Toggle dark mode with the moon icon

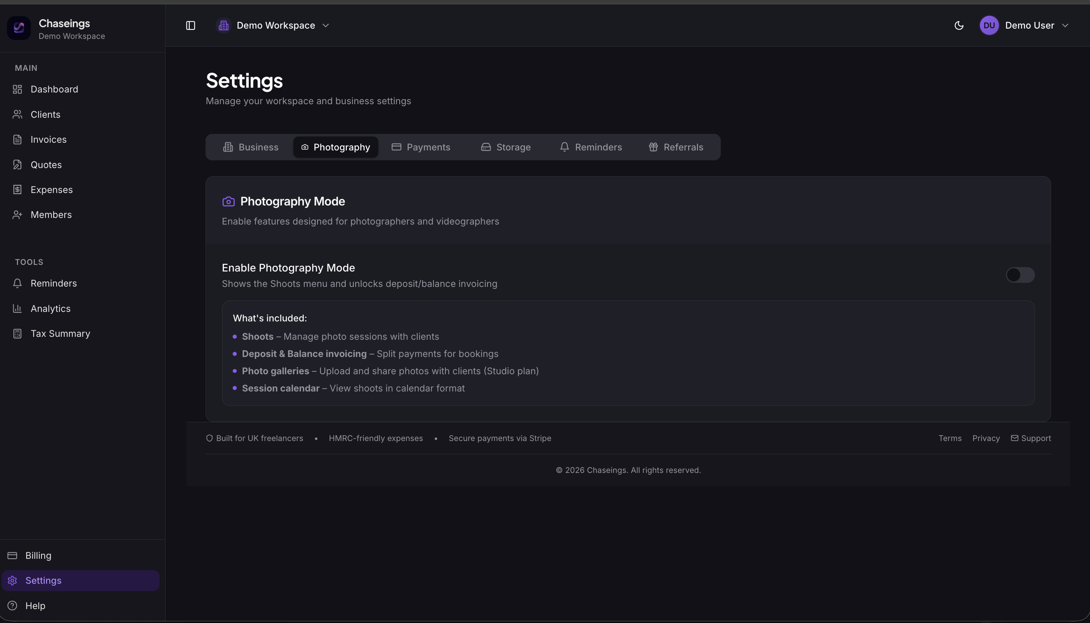959,25
